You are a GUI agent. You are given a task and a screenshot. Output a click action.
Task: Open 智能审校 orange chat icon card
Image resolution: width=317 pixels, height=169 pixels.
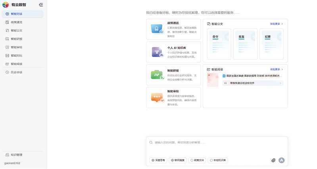point(173,97)
